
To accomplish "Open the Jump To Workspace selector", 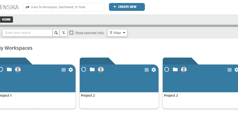I will (64, 7).
